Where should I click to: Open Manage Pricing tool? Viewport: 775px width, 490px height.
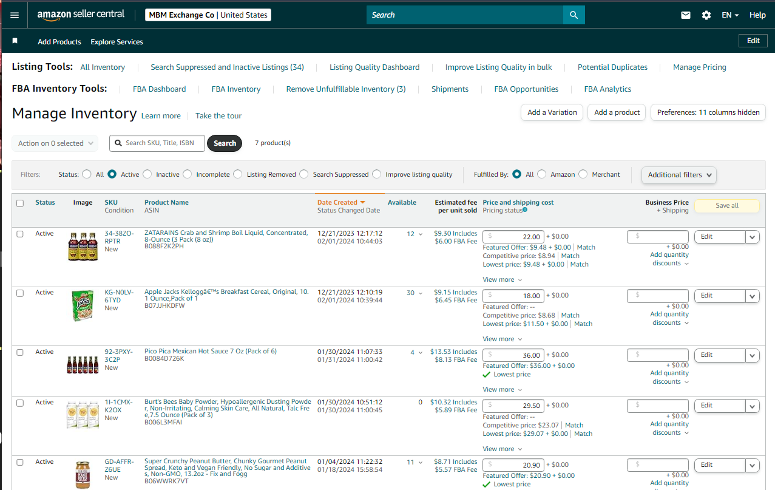700,67
